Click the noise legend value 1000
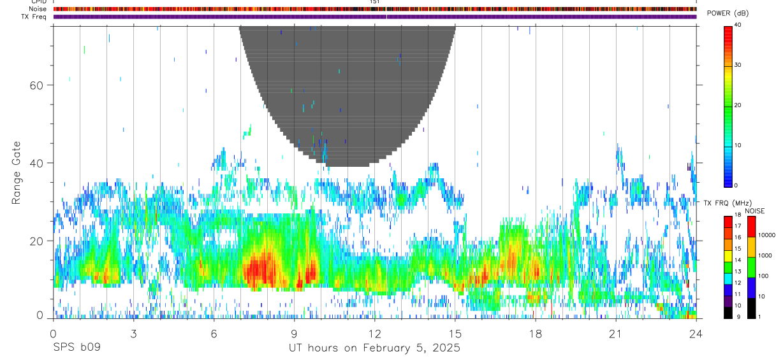This screenshot has height=361, width=783. [764, 255]
